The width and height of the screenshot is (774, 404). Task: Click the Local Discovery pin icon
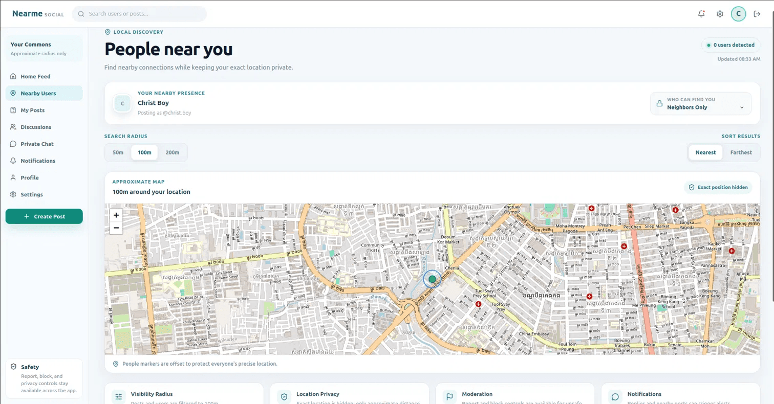coord(107,32)
